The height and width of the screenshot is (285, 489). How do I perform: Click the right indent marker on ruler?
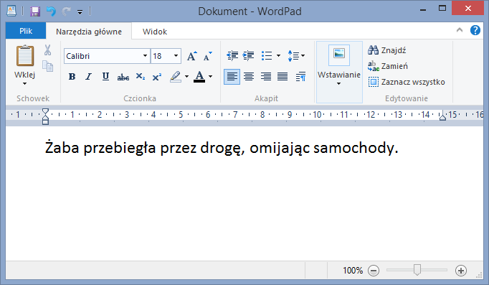tap(442, 117)
